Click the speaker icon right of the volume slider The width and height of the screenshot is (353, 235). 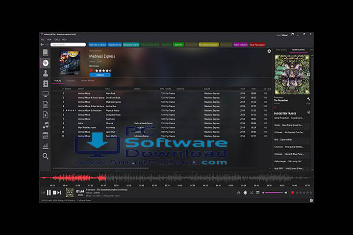tap(286, 193)
